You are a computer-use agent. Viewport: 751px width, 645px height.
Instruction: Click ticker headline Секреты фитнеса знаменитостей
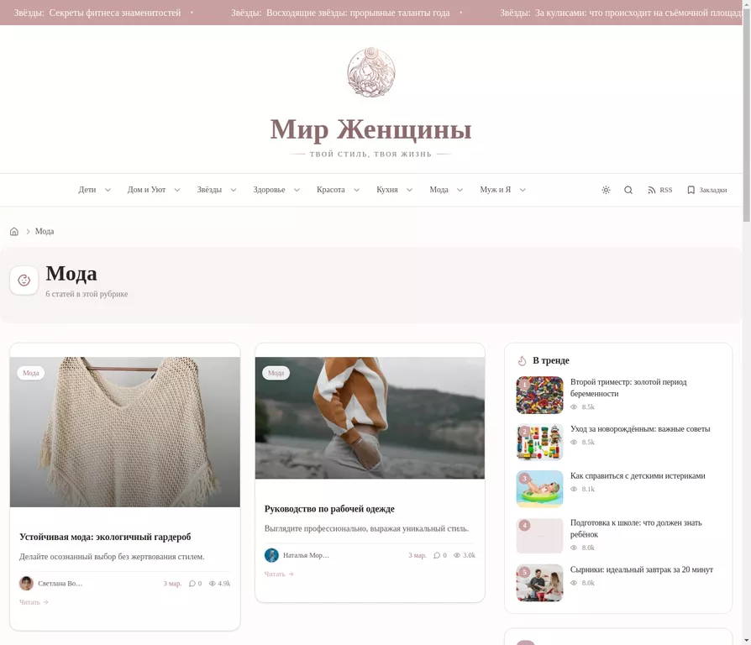pyautogui.click(x=115, y=13)
